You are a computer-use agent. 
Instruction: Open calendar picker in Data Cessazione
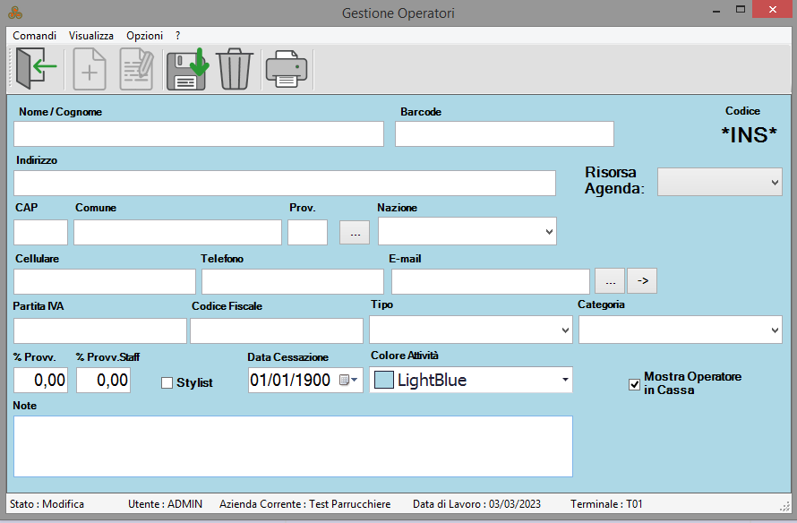(x=348, y=381)
